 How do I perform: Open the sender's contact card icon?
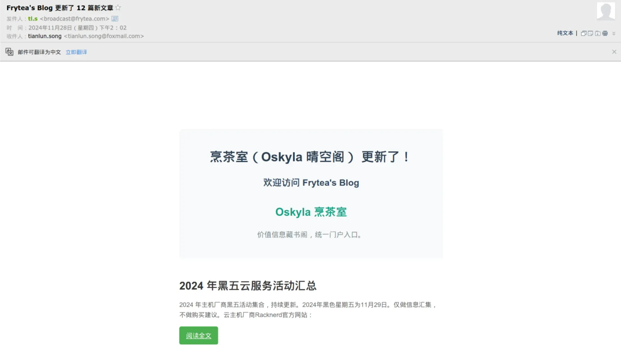(x=115, y=19)
